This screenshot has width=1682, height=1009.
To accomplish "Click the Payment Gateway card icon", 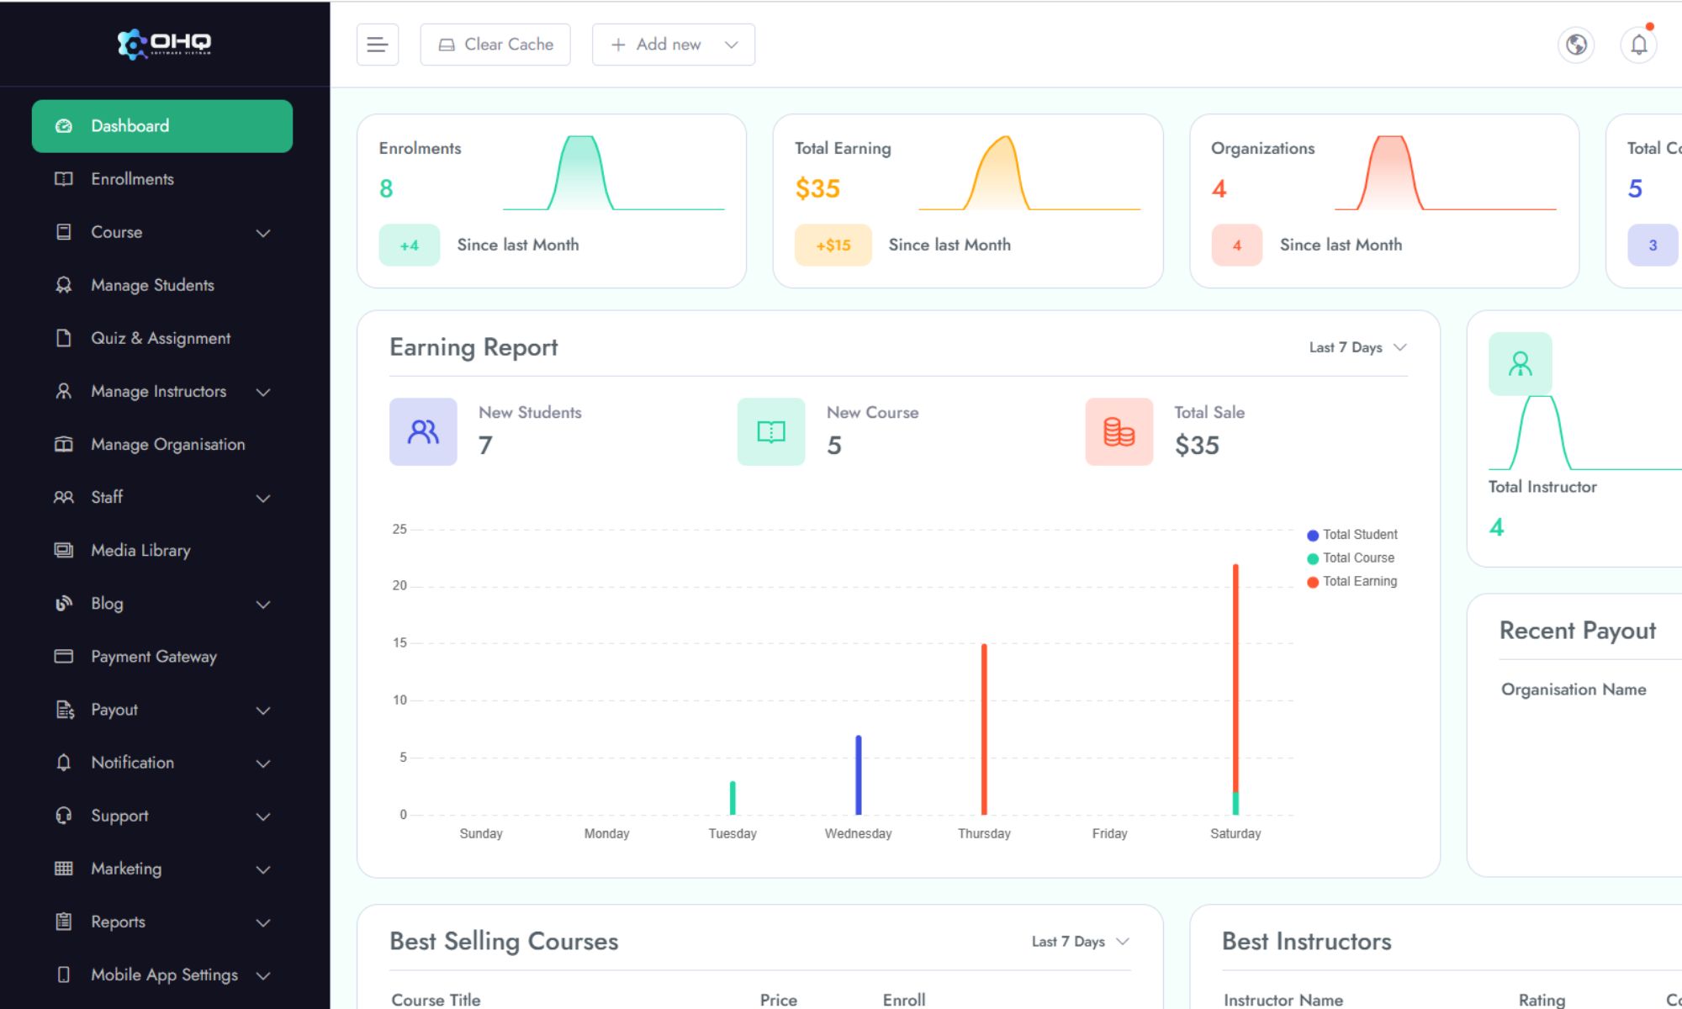I will pos(64,656).
